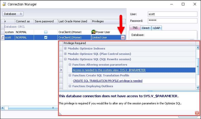Viewport: 201px width, 119px height.
Task: Click the Database: ORCL group row
Action: point(63,27)
